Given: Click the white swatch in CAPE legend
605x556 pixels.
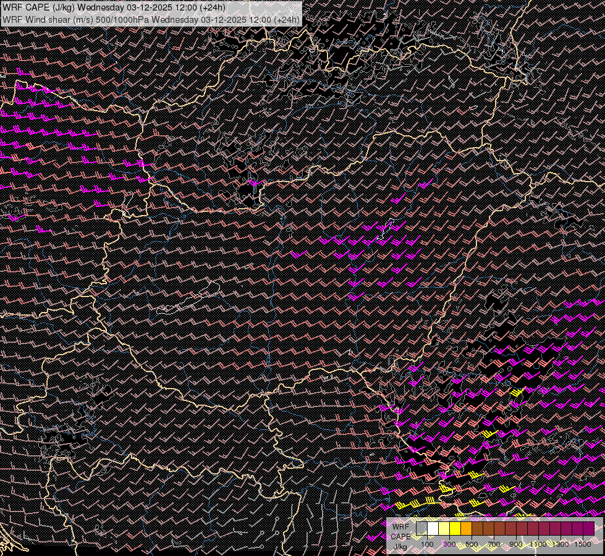Looking at the screenshot, I should (433, 529).
